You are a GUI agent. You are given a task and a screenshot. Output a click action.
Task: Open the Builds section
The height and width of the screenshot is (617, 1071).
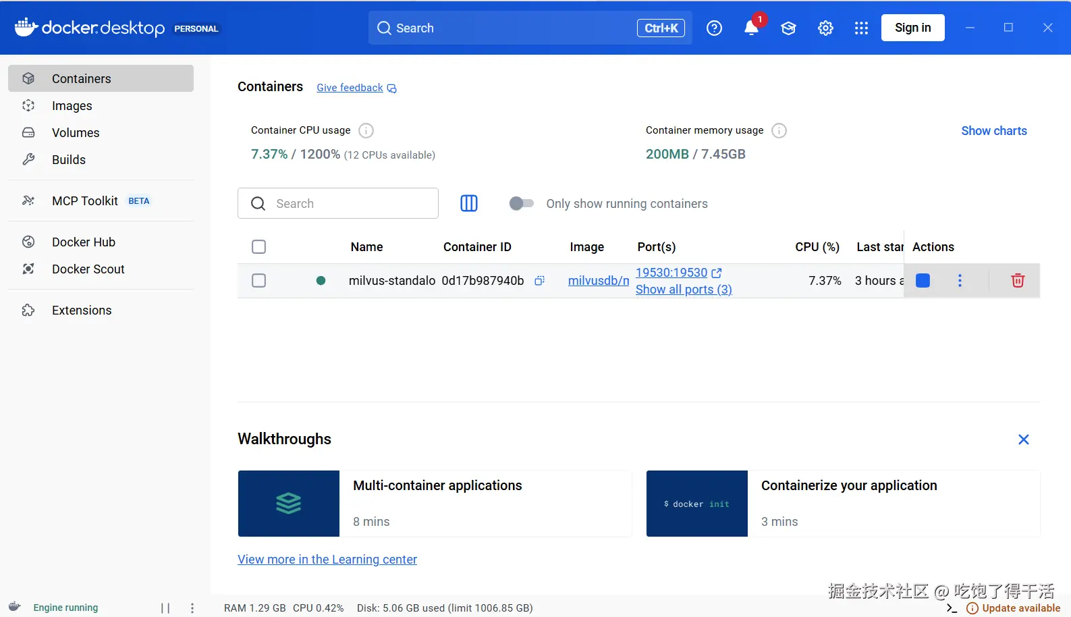(101, 159)
